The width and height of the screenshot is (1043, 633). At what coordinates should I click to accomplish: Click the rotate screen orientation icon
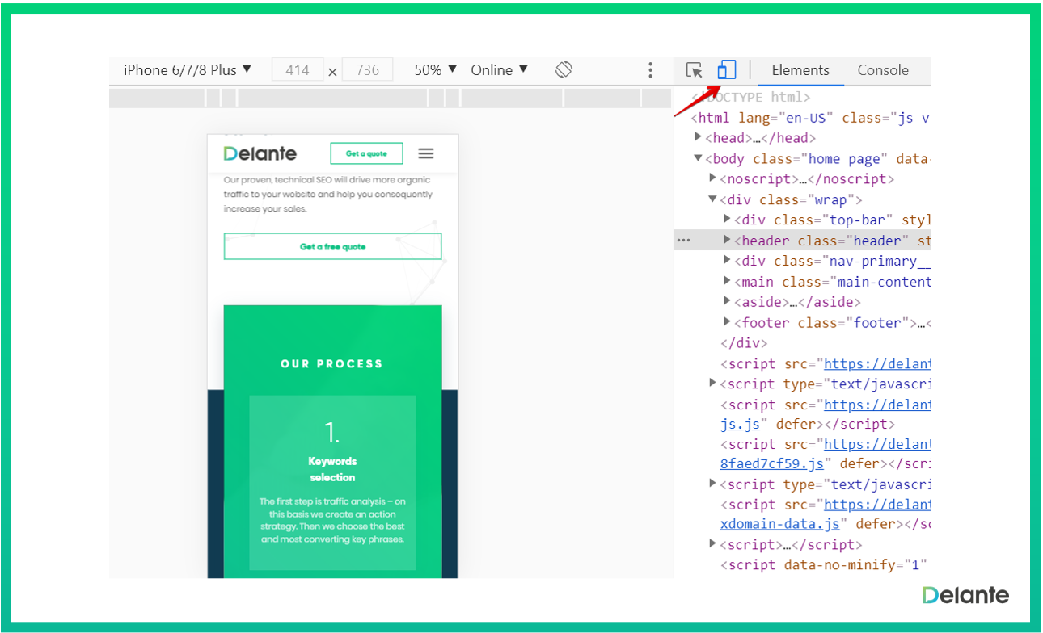(x=564, y=70)
